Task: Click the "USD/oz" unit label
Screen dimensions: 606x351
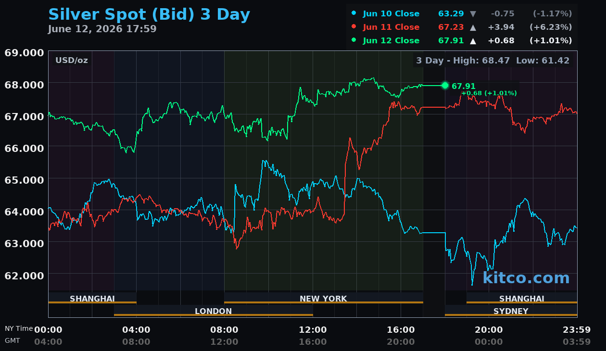Action: (x=72, y=61)
